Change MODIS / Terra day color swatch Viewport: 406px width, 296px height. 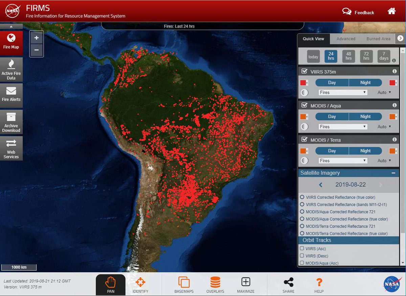304,151
